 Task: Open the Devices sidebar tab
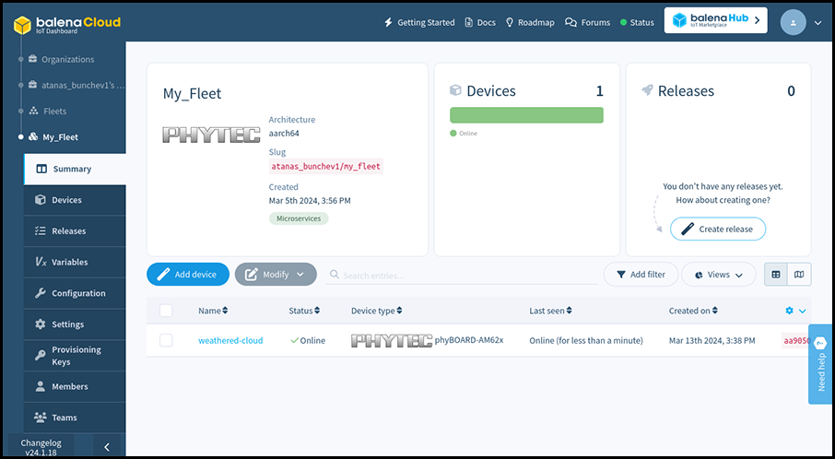pyautogui.click(x=75, y=200)
